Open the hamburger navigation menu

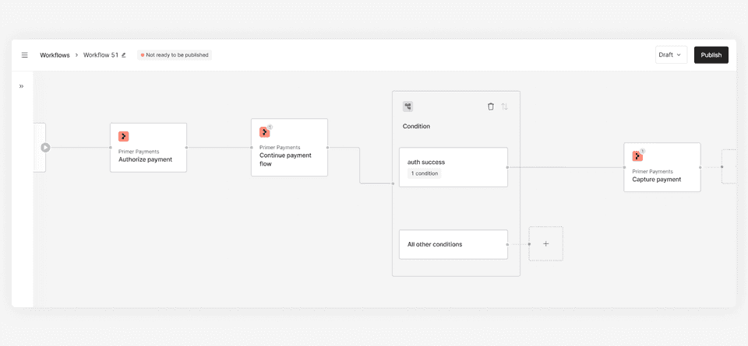click(24, 55)
